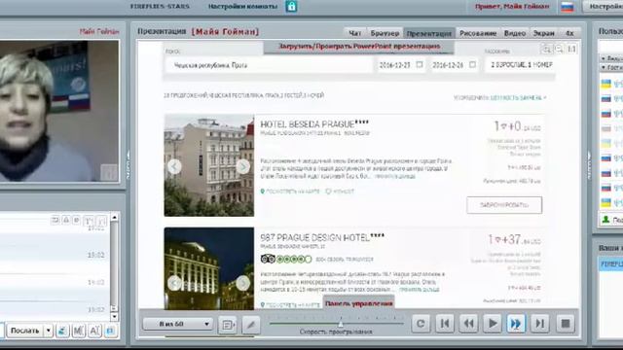Click the 987 Prague Design Hotel photo

pos(209,268)
